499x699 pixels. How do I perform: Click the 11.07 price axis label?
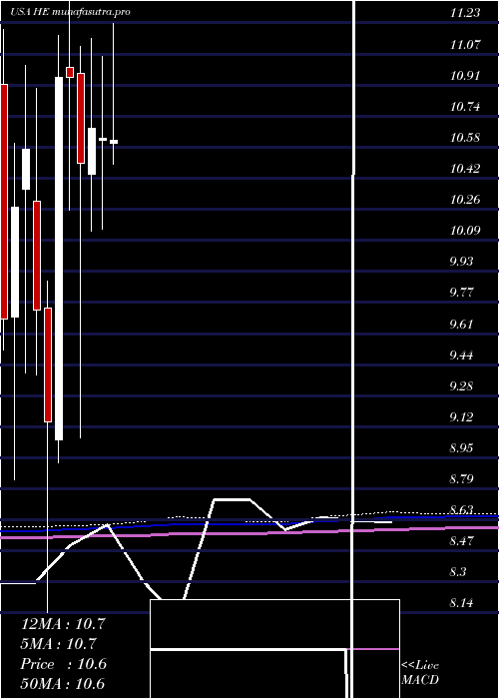pos(465,44)
